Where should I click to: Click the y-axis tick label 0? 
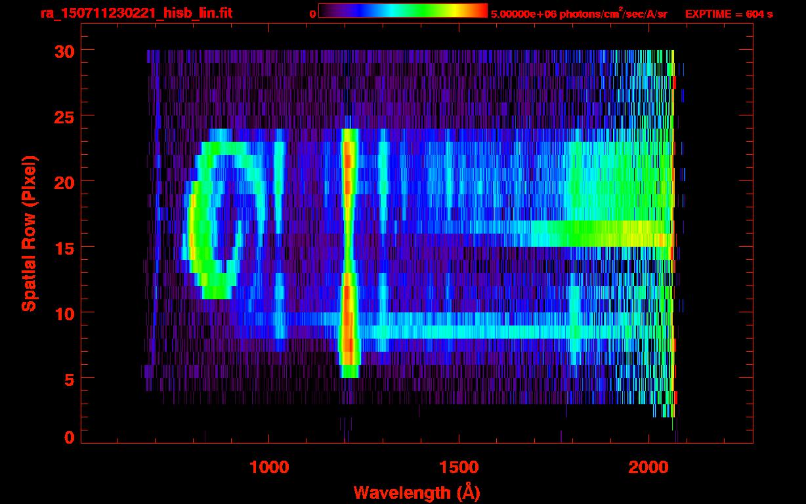pos(70,437)
